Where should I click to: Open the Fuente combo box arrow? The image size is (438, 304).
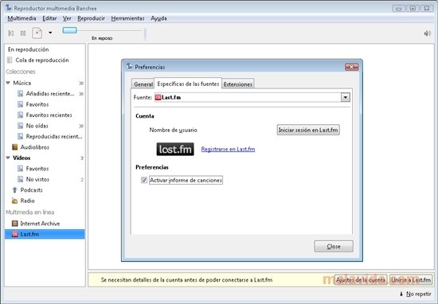point(346,97)
